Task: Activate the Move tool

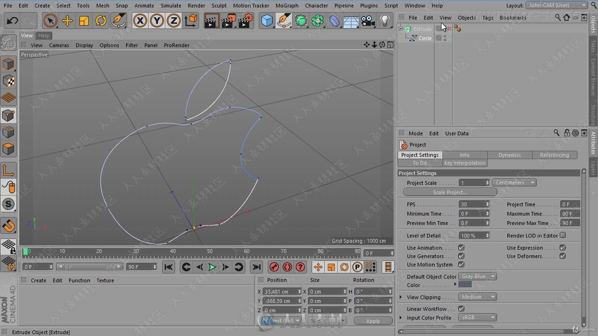Action: tap(67, 21)
